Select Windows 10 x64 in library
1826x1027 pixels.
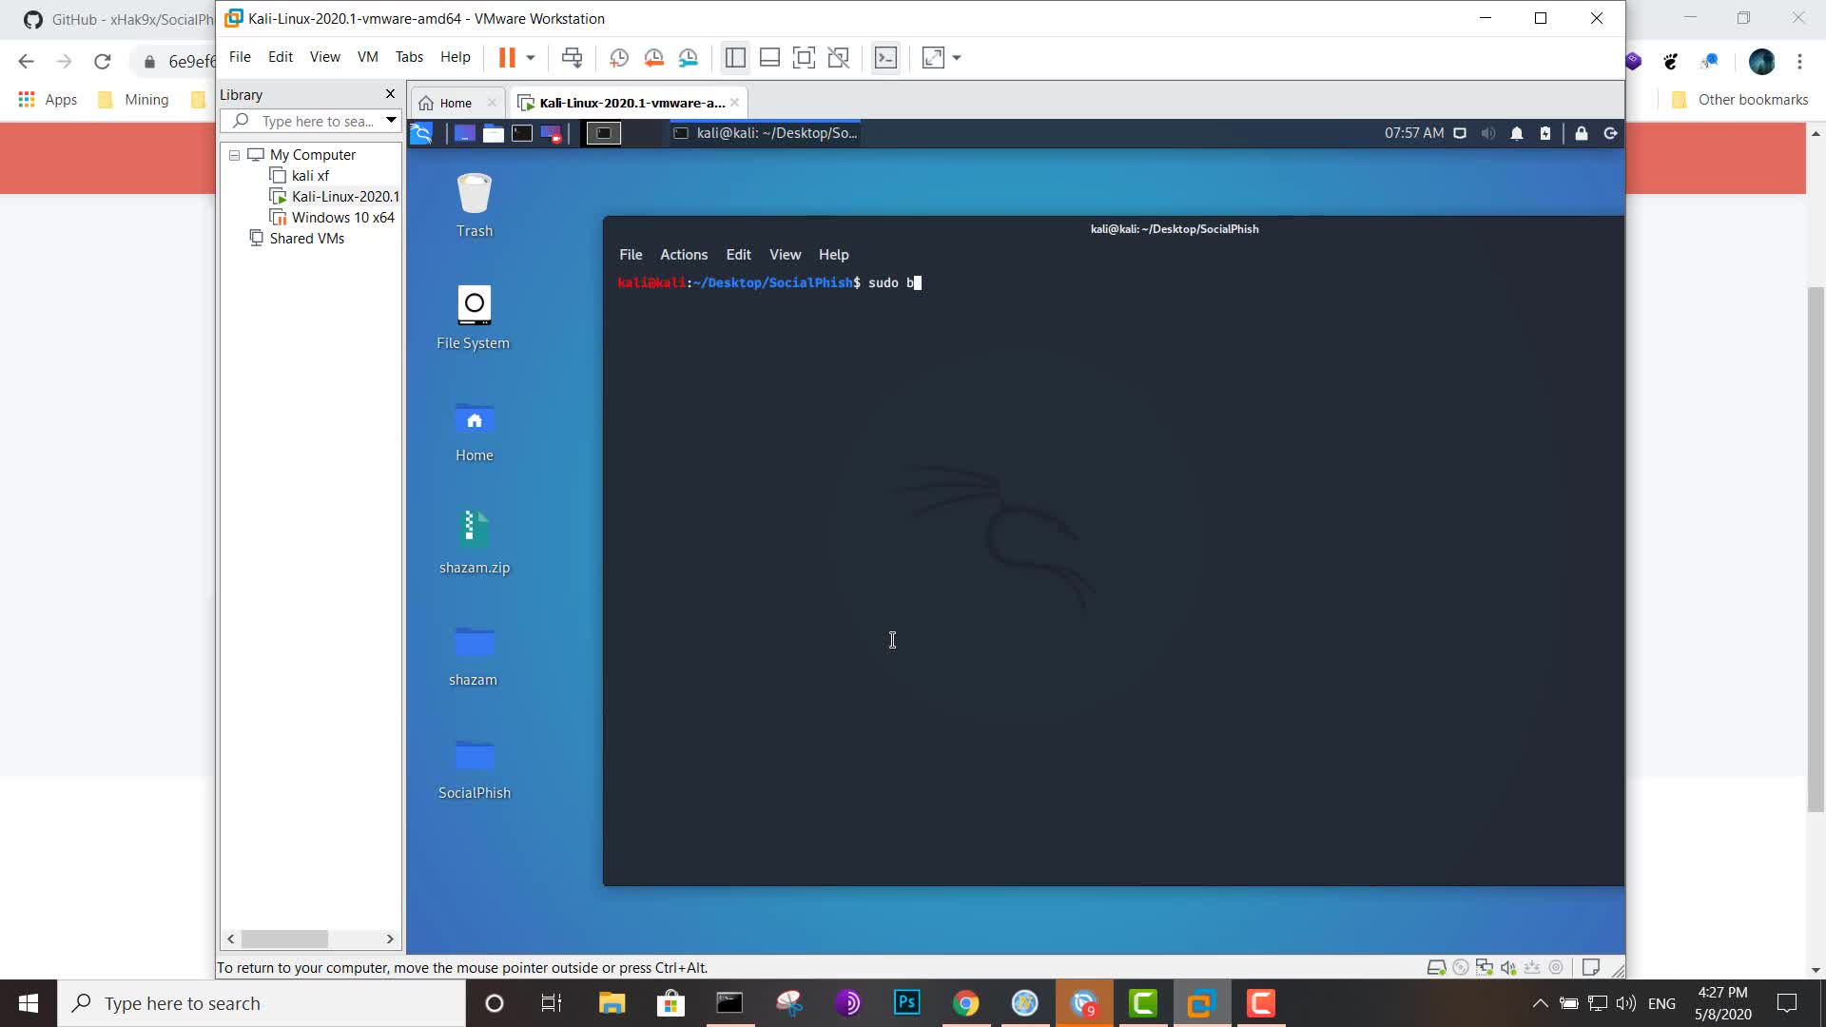tap(342, 218)
